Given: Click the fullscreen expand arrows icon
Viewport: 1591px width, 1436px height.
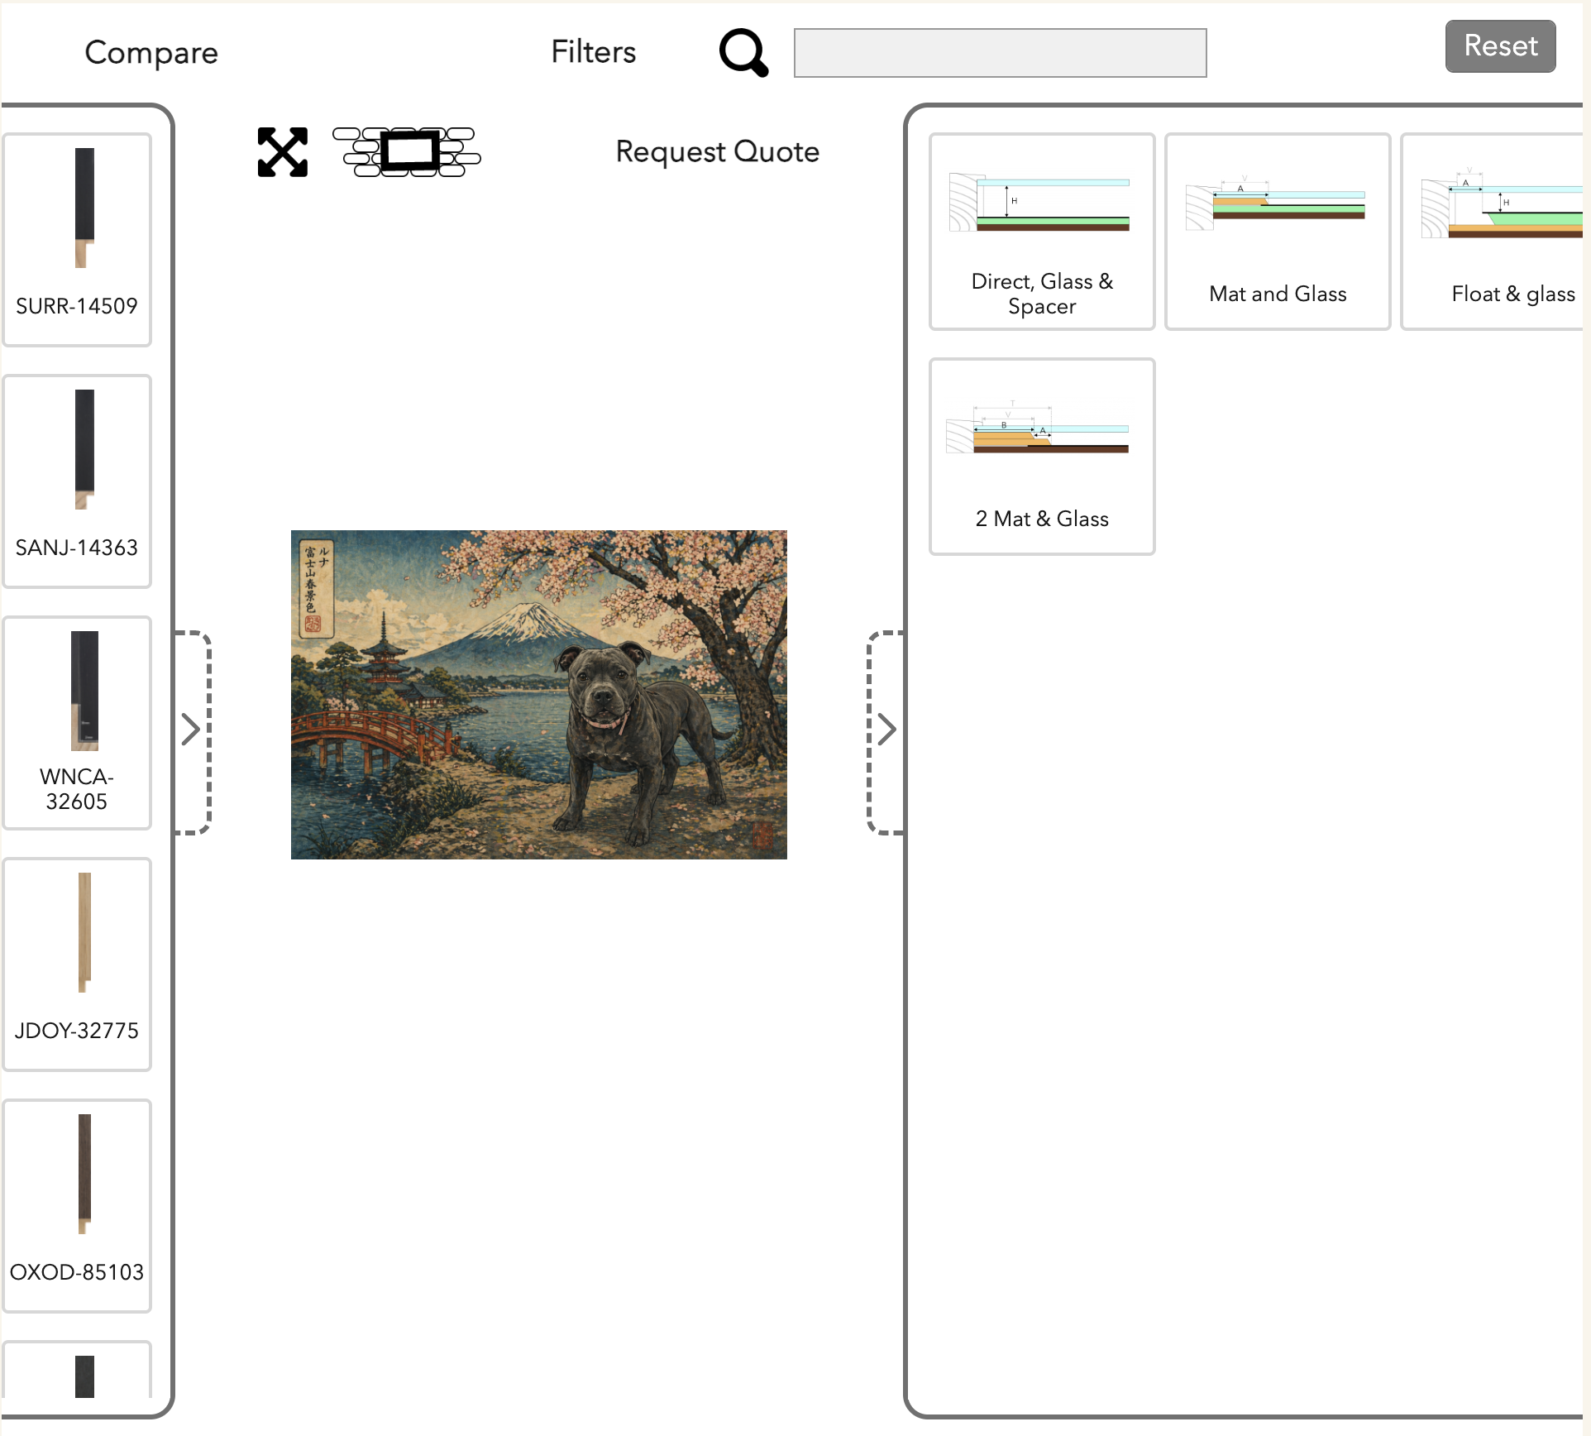Looking at the screenshot, I should pyautogui.click(x=282, y=152).
